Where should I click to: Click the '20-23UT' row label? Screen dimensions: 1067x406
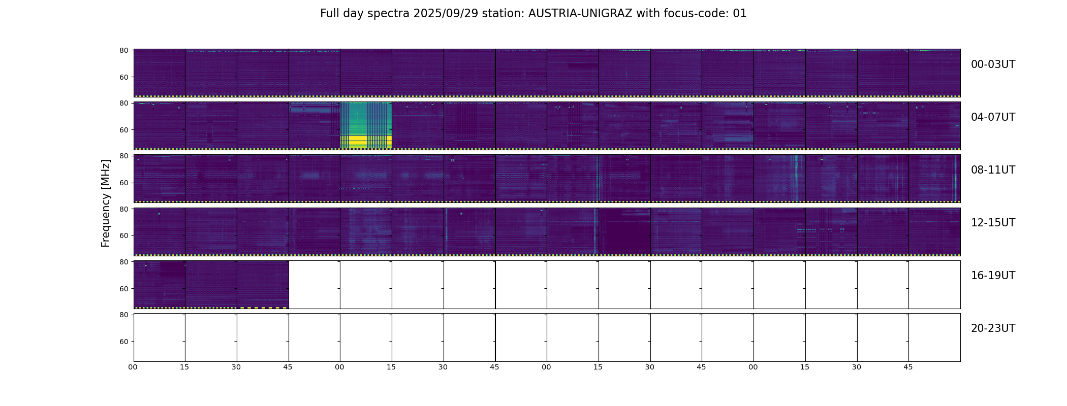[x=993, y=328]
